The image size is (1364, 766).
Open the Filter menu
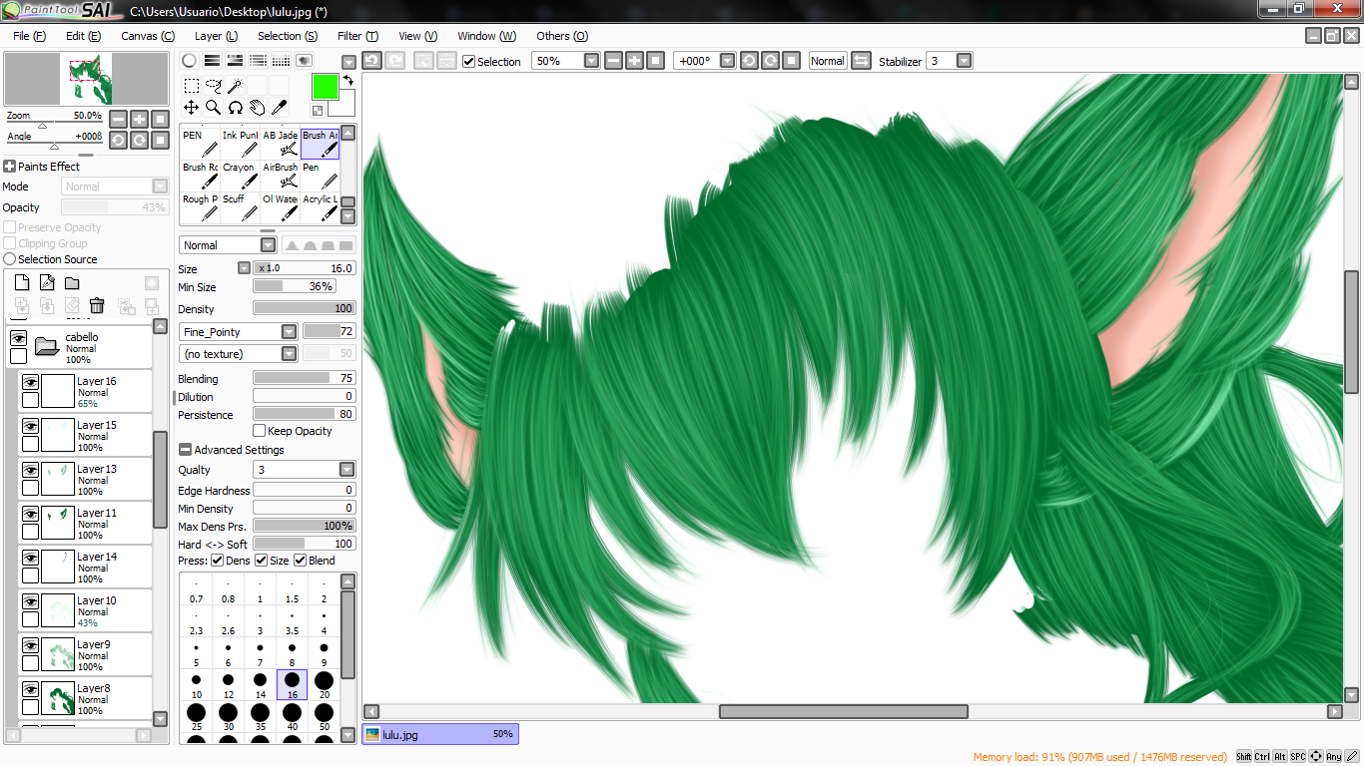click(x=357, y=36)
